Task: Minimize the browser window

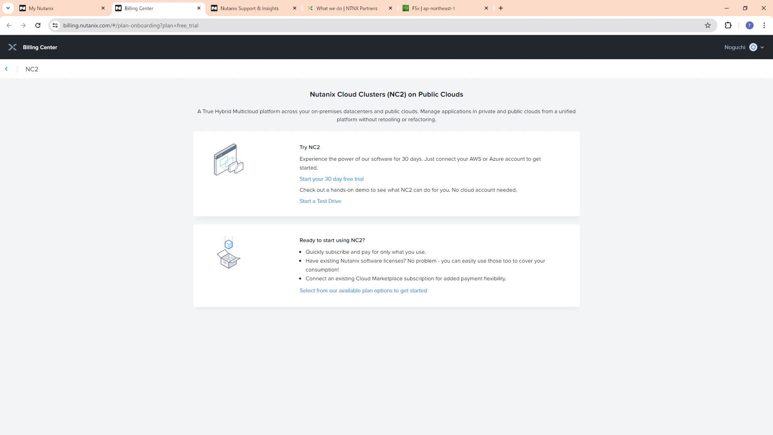Action: [x=727, y=8]
